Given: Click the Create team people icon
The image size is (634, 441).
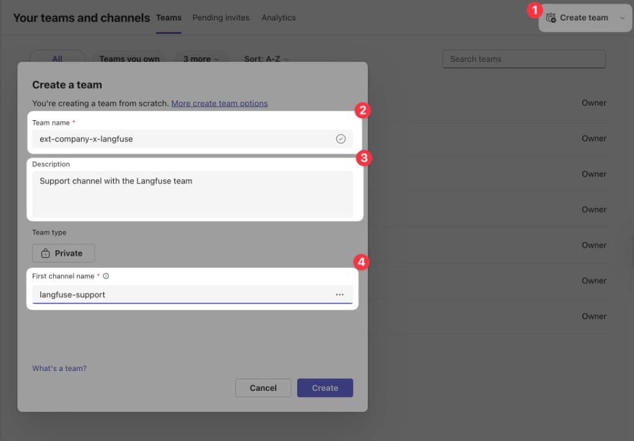Looking at the screenshot, I should point(550,18).
